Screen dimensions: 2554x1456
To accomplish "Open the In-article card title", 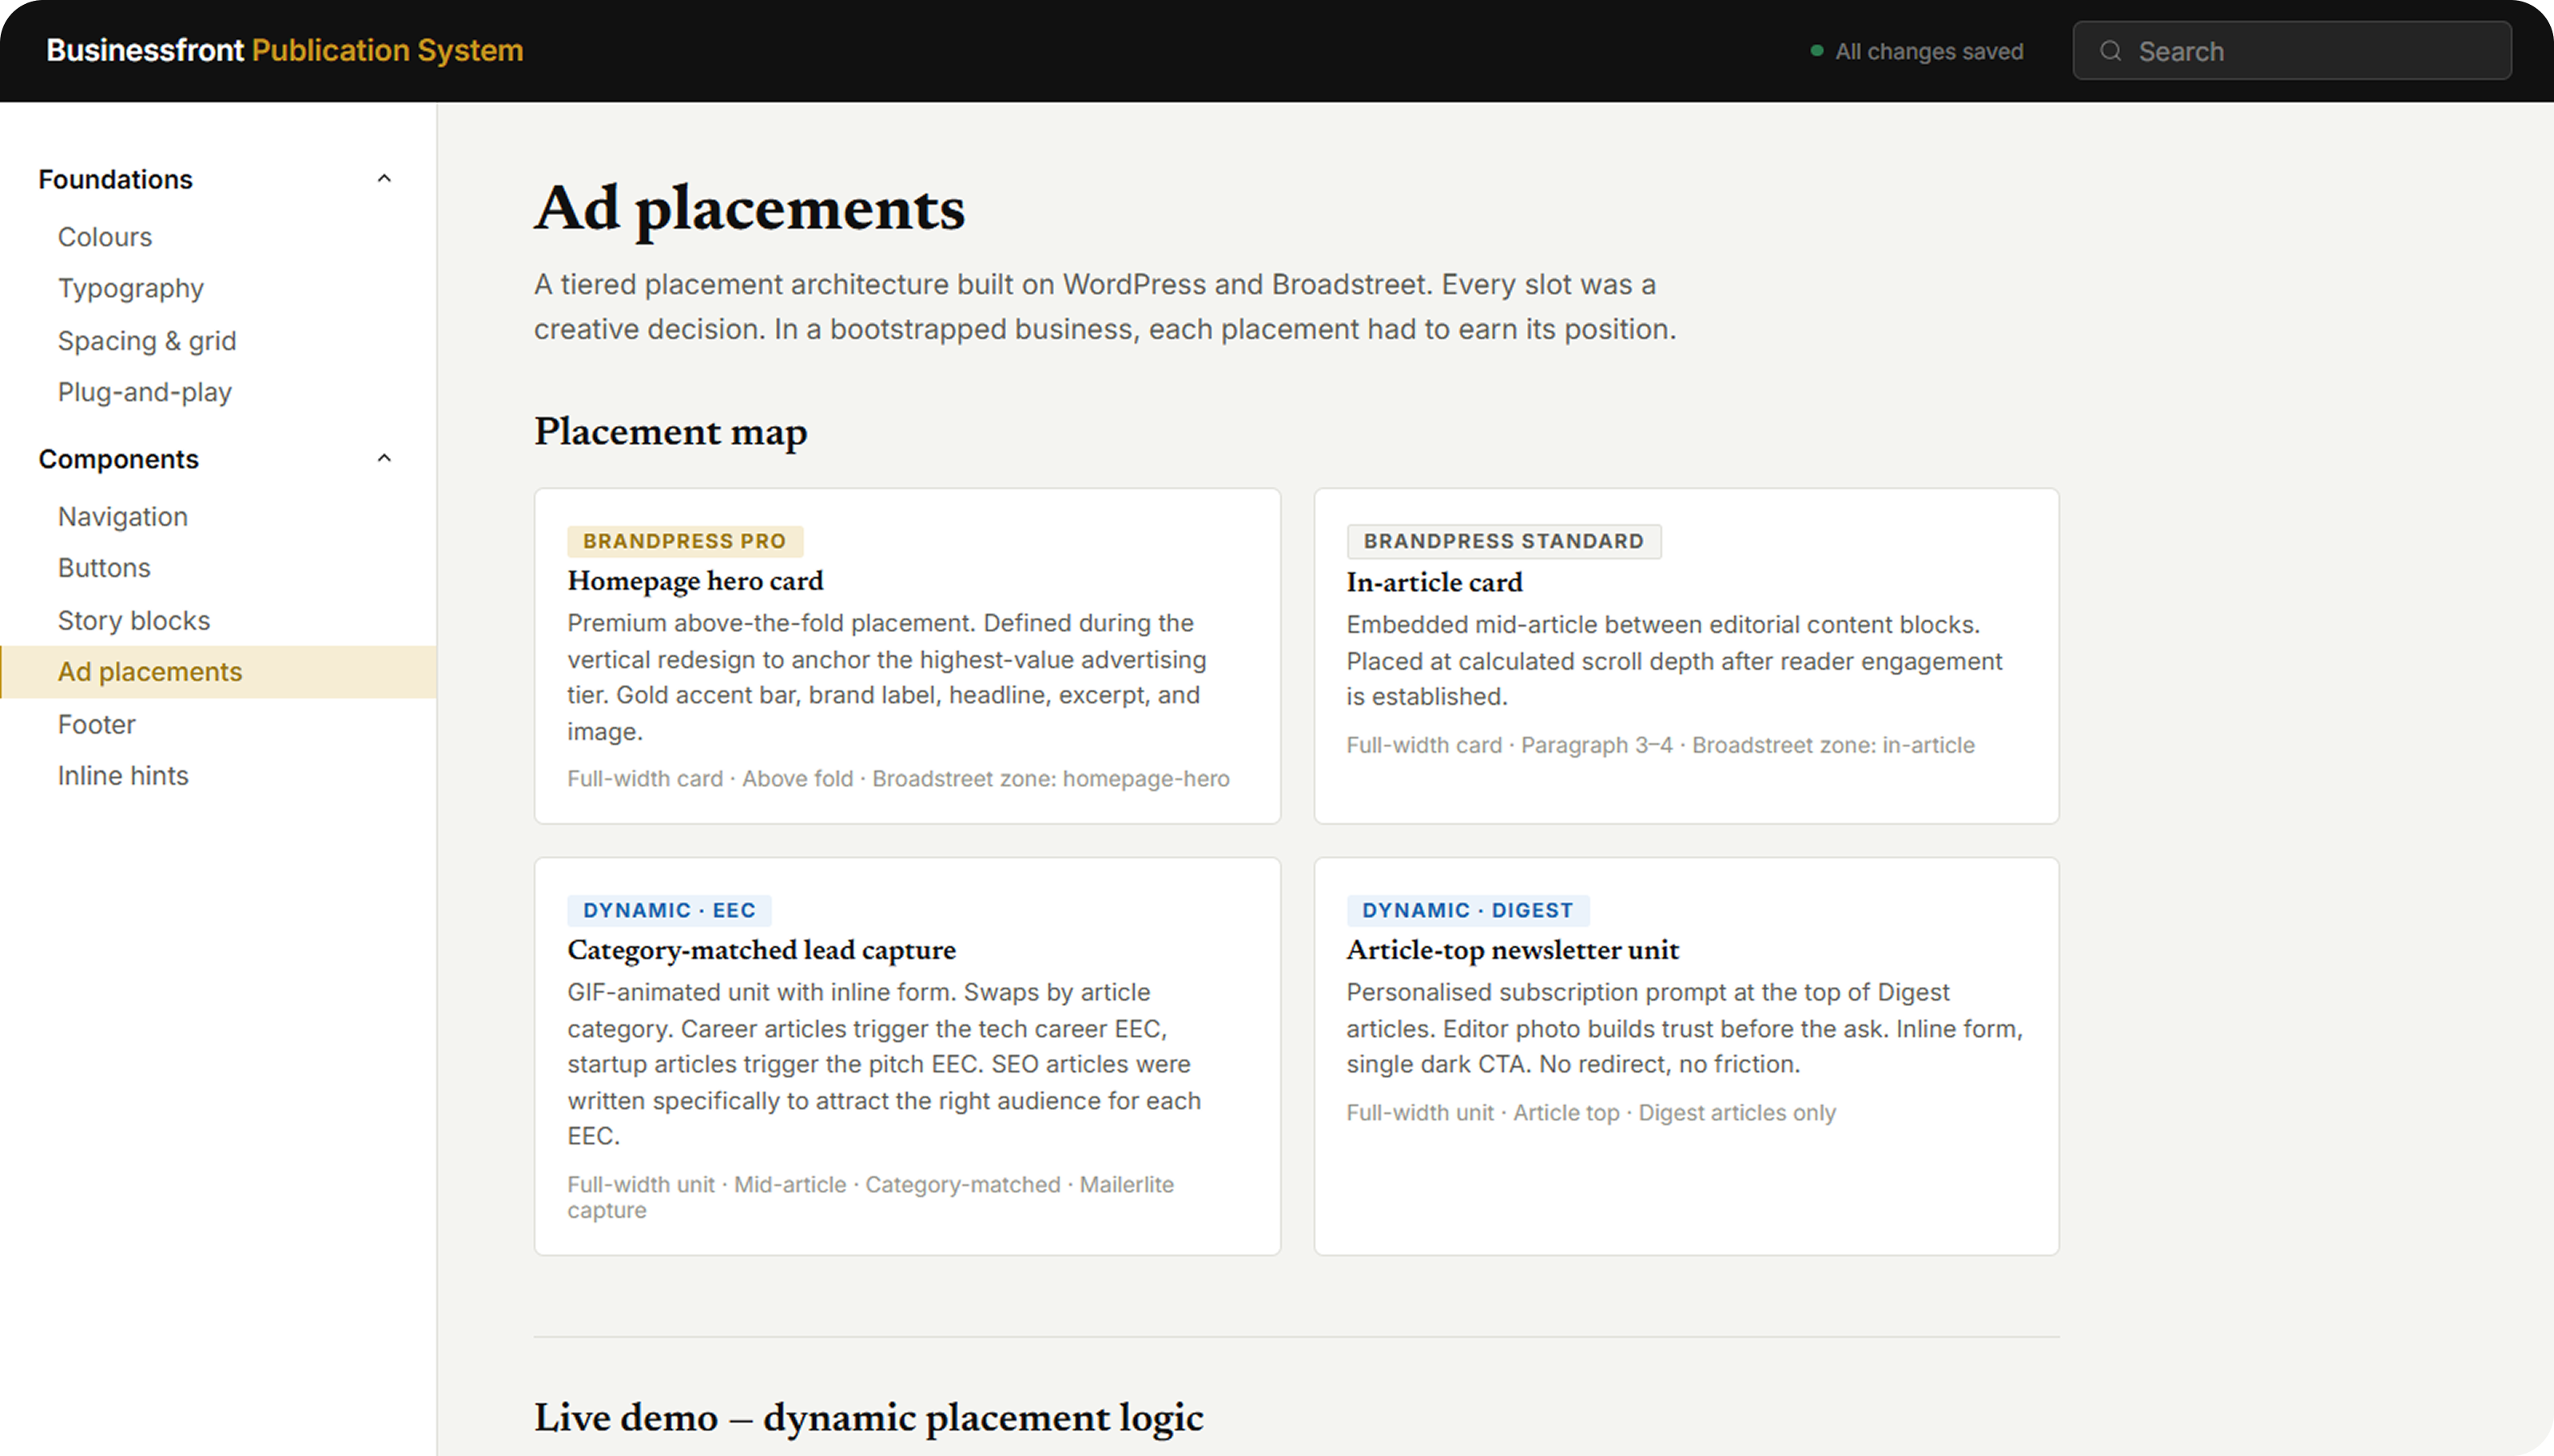I will (1434, 582).
